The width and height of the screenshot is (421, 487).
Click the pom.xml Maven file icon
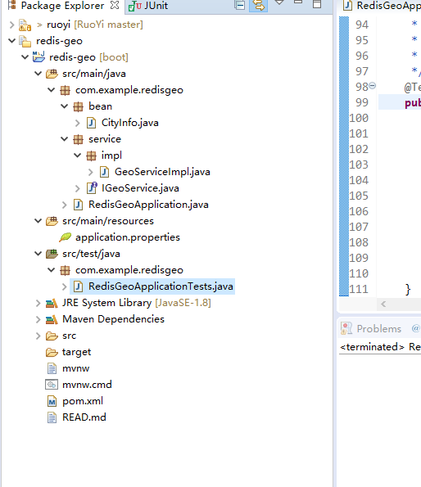pos(52,401)
